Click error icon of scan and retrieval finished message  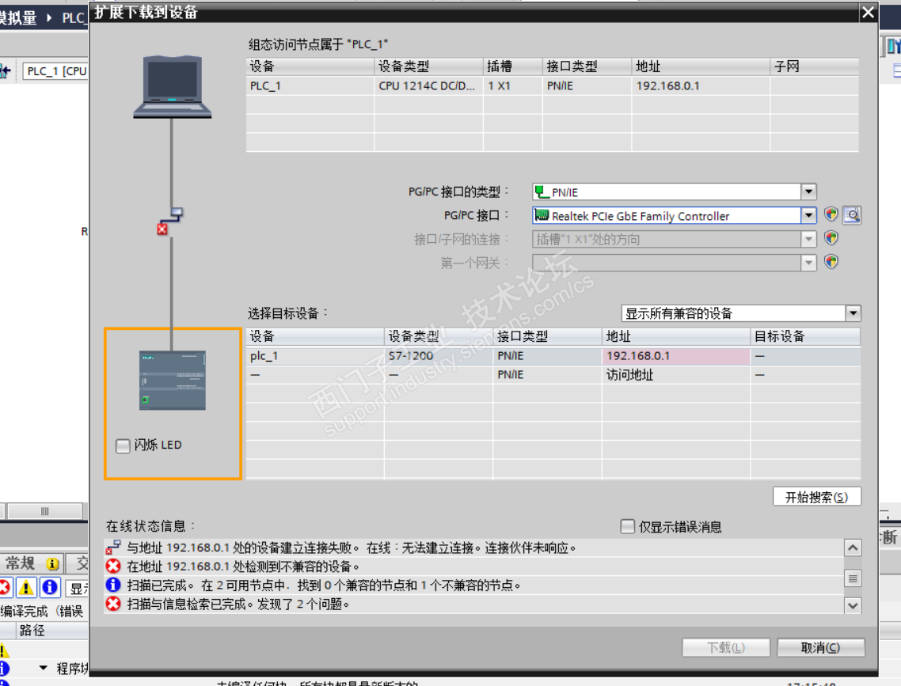coord(113,604)
